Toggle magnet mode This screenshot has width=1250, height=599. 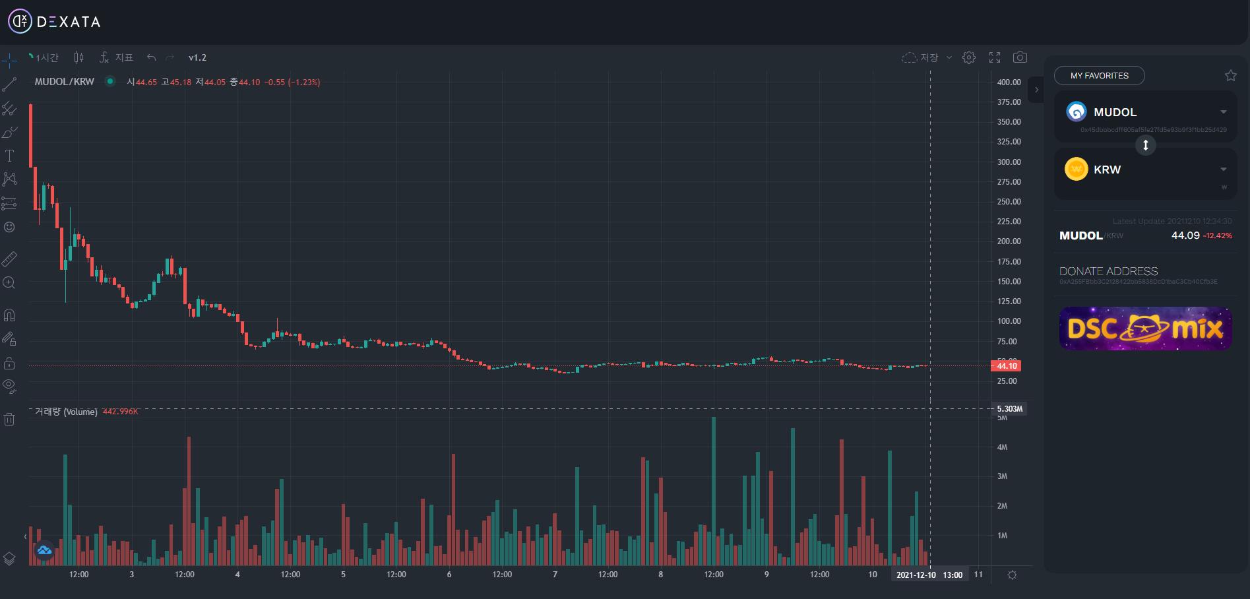[x=9, y=315]
